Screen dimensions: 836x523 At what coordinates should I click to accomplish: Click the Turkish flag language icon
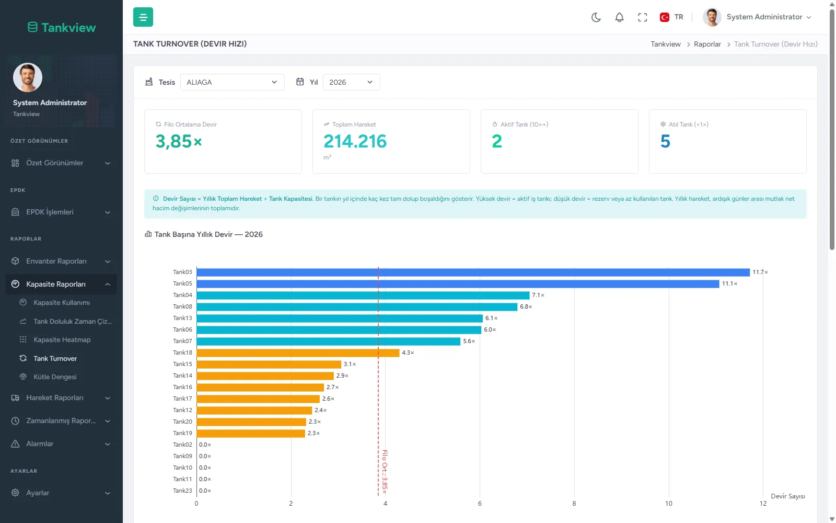(x=665, y=17)
